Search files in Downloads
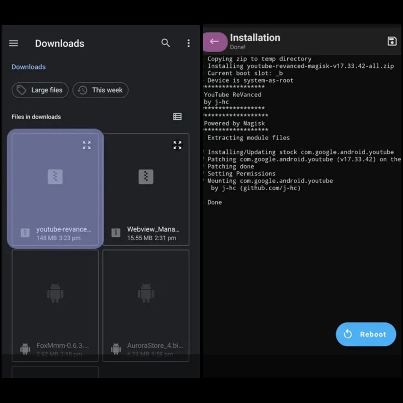 pyautogui.click(x=166, y=43)
